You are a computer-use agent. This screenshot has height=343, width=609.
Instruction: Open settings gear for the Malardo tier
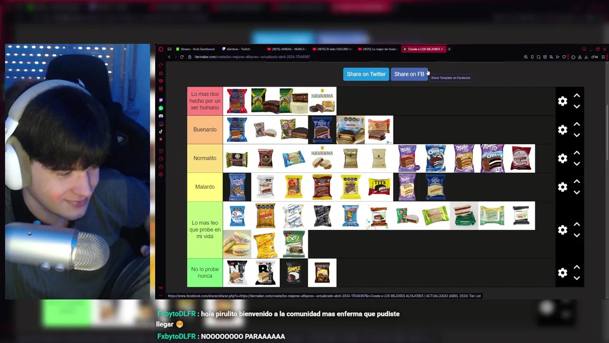562,187
